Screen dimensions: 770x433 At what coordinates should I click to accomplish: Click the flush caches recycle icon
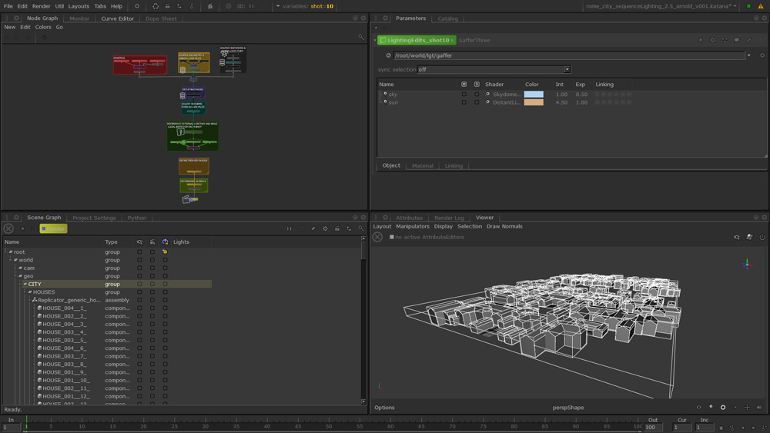coord(156,6)
